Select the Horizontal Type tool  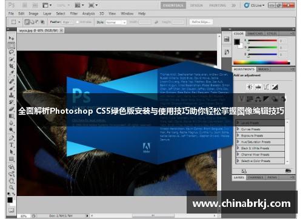(12, 145)
